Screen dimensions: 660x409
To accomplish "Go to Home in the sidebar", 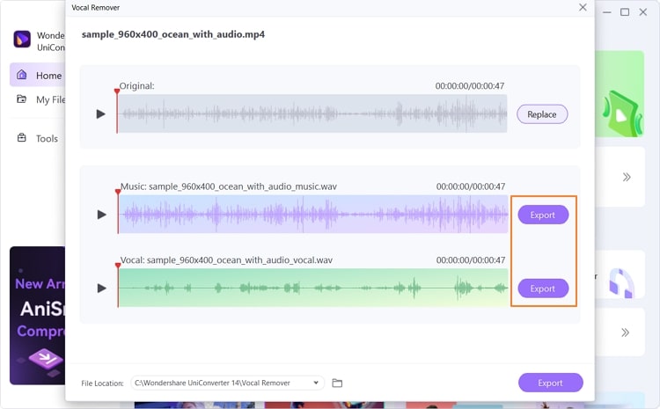I will click(38, 76).
